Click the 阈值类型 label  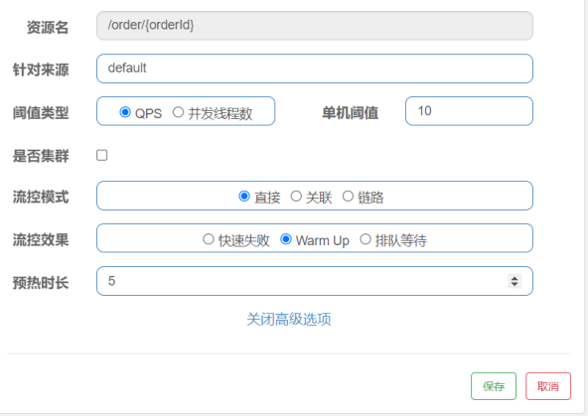click(x=41, y=113)
